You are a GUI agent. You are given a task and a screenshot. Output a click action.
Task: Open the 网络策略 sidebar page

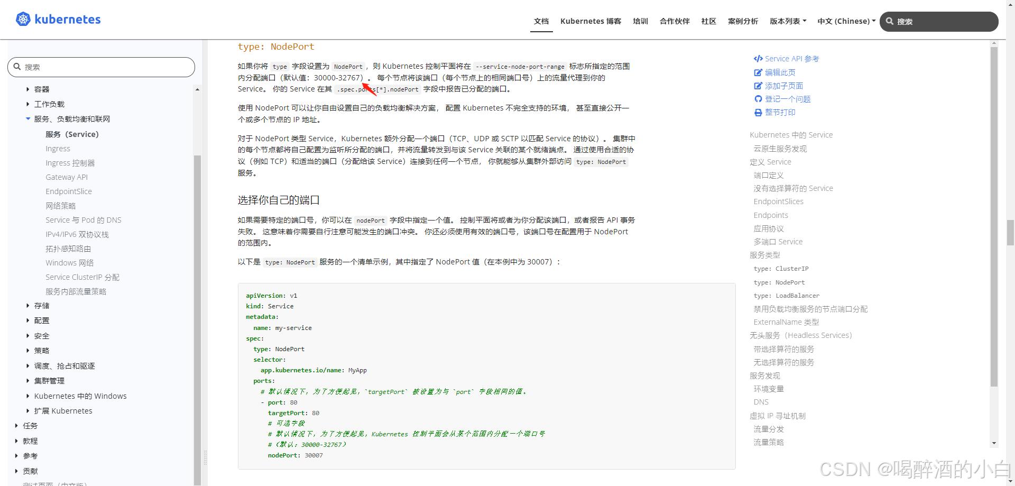[x=61, y=206]
